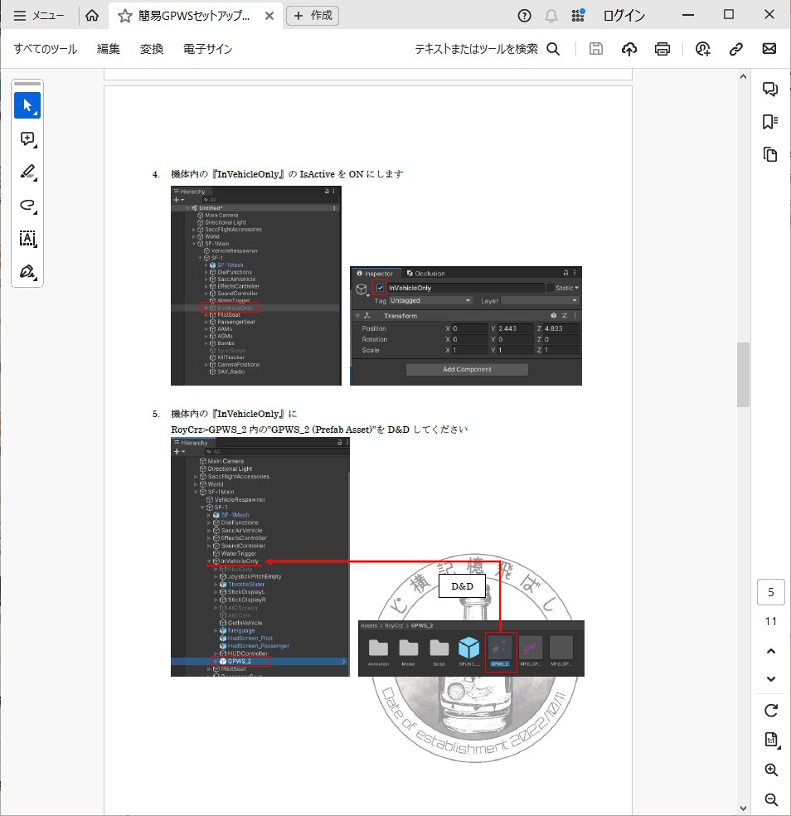Go to next page with down chevron

tap(771, 678)
